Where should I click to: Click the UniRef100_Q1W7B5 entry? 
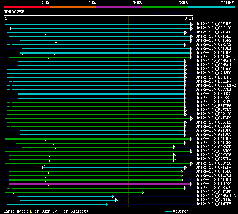pos(213,204)
